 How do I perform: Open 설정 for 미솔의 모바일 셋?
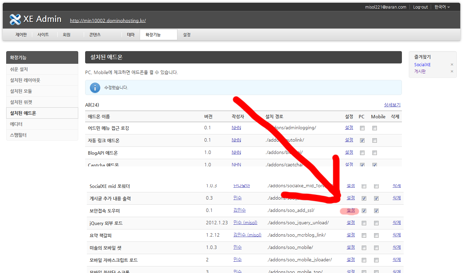tap(351, 247)
